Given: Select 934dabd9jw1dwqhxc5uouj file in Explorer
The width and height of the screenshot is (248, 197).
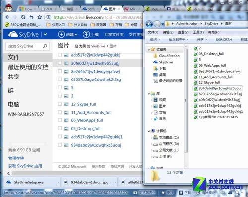Looking at the screenshot, I should pyautogui.click(x=218, y=88).
